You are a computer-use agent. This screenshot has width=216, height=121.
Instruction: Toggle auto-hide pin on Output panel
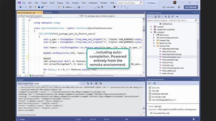tap(141, 80)
